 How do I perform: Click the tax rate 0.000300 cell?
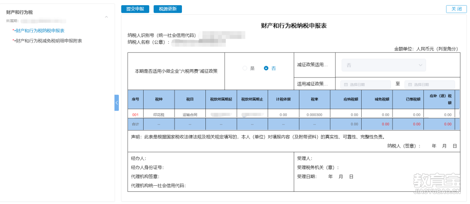(315, 115)
